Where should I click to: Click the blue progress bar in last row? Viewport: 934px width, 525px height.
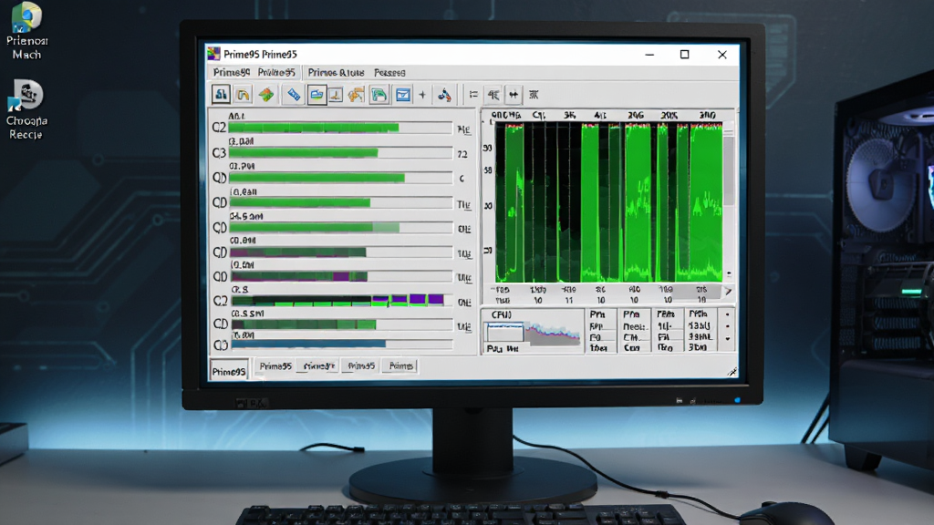click(x=341, y=344)
